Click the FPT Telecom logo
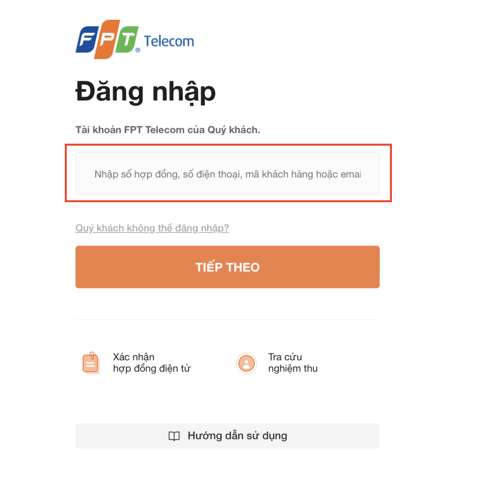Screen dimensions: 478x490 [134, 39]
